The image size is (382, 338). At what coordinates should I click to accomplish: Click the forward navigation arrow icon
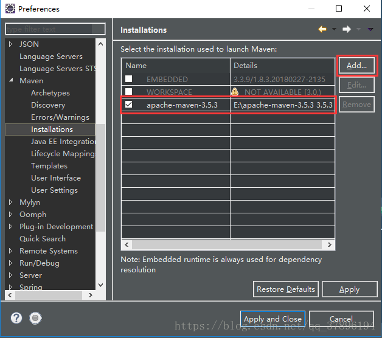(x=346, y=29)
